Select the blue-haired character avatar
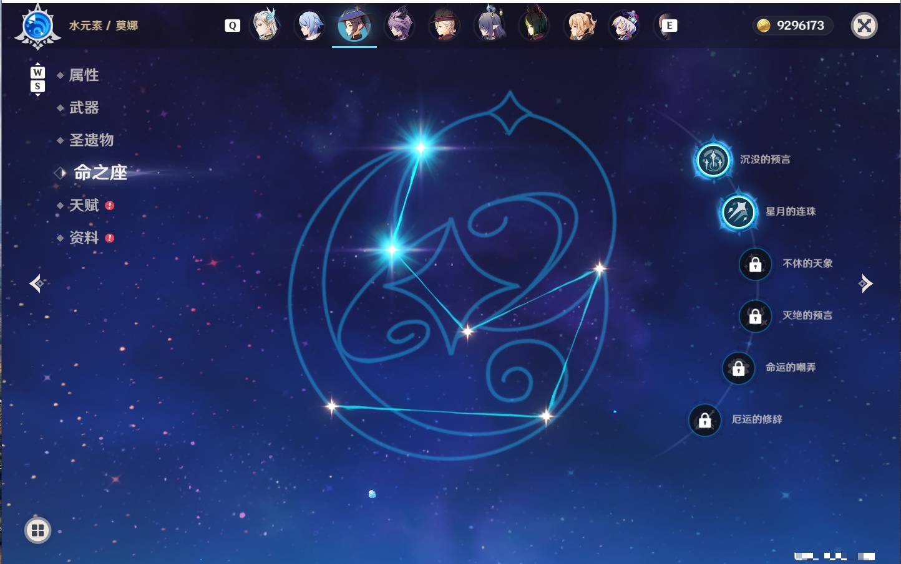Screen dimensions: 901x564 (x=309, y=26)
